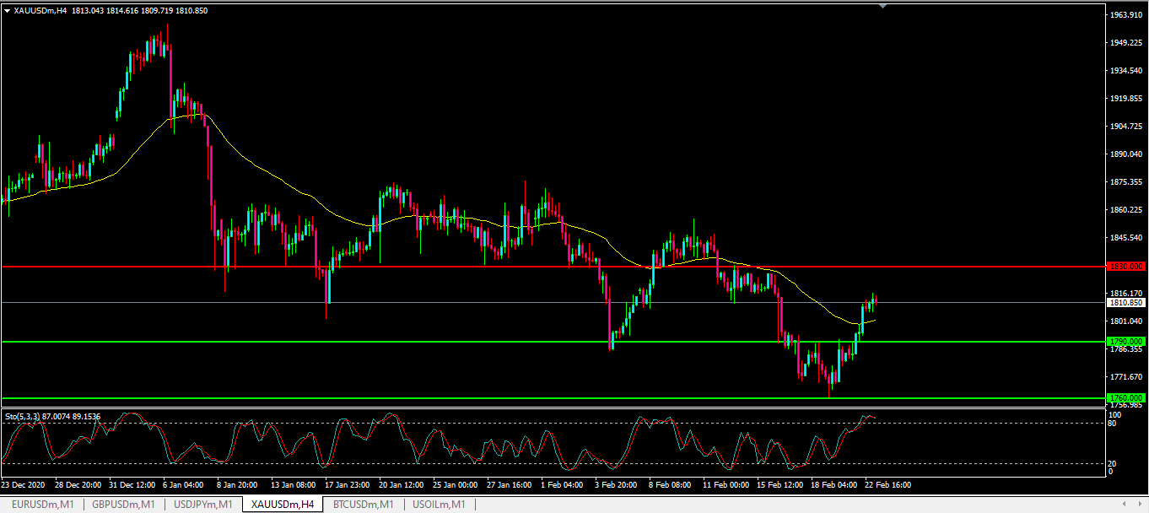Click the 8 Feb 08:00 date on time axis

(670, 485)
